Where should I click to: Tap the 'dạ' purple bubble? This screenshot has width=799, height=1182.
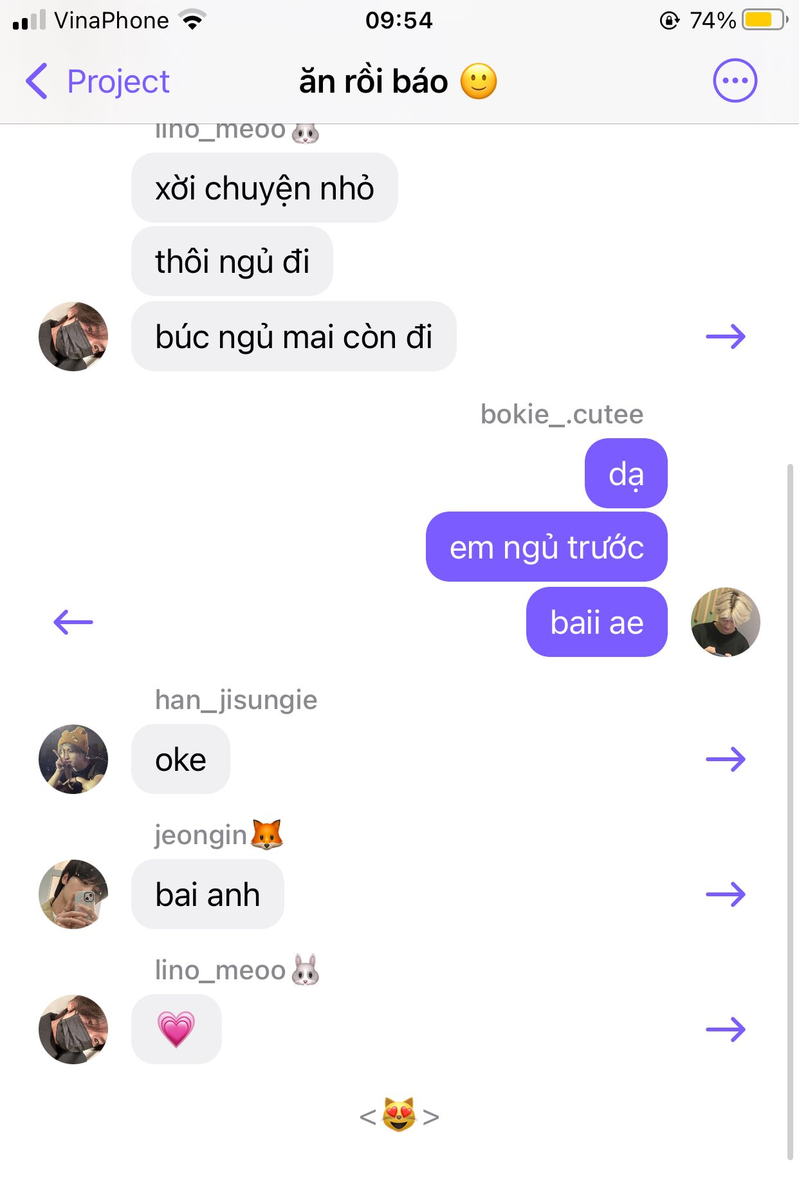click(626, 474)
